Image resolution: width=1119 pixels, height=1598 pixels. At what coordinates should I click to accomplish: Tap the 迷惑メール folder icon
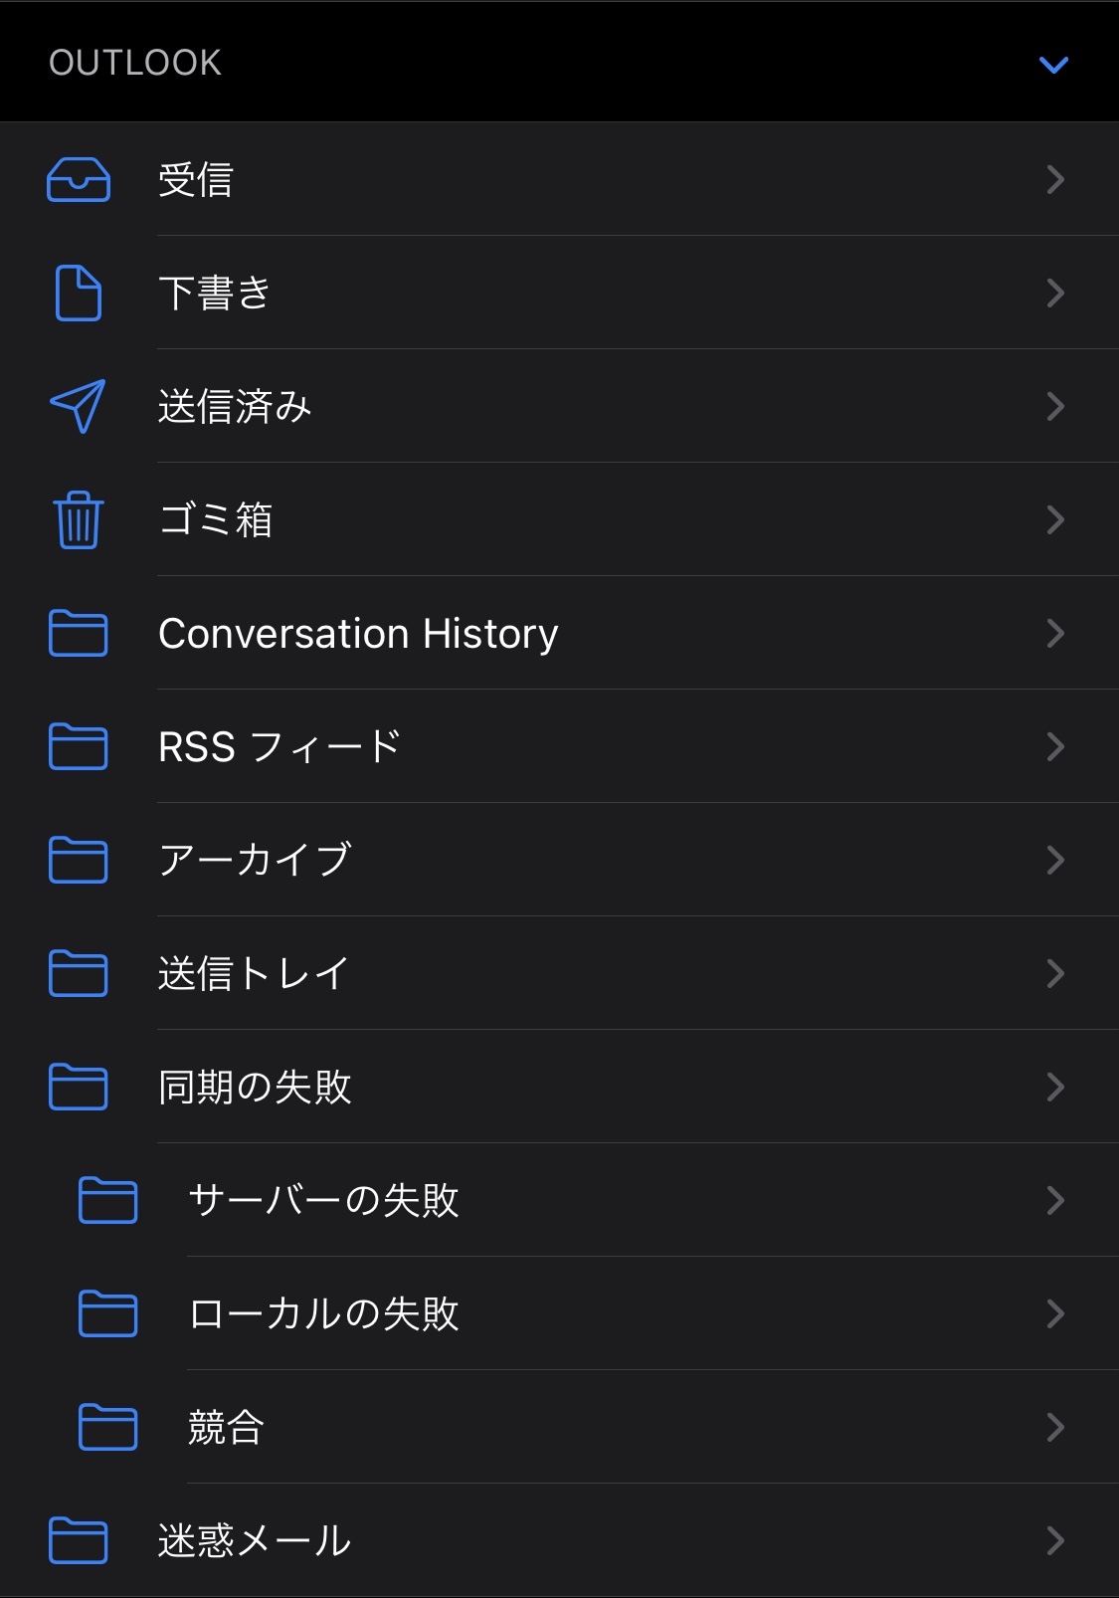pyautogui.click(x=79, y=1541)
